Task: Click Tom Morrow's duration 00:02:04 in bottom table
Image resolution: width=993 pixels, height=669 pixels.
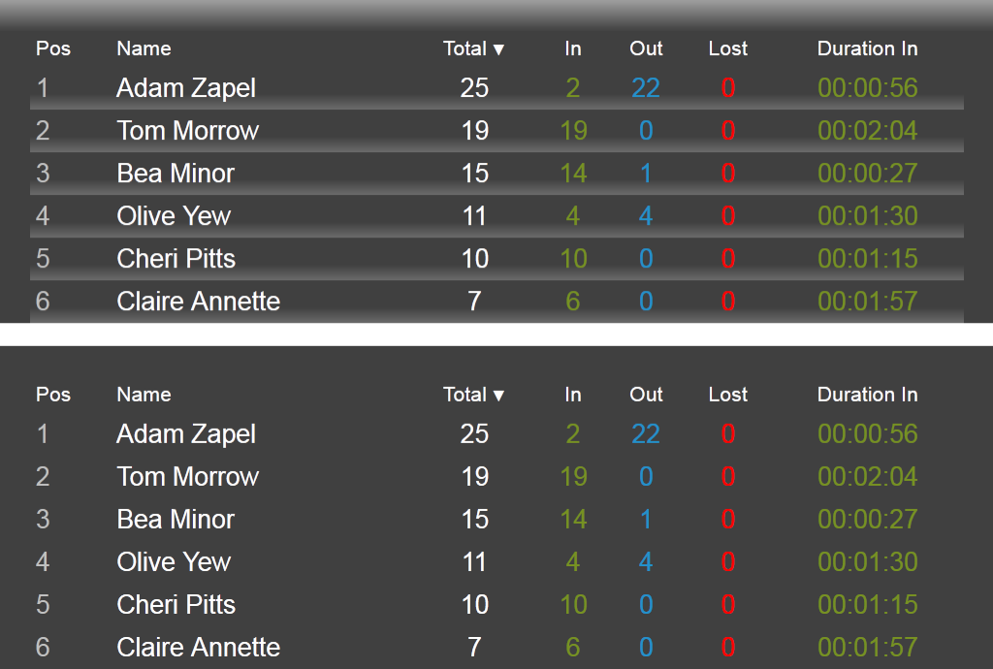Action: [x=867, y=477]
